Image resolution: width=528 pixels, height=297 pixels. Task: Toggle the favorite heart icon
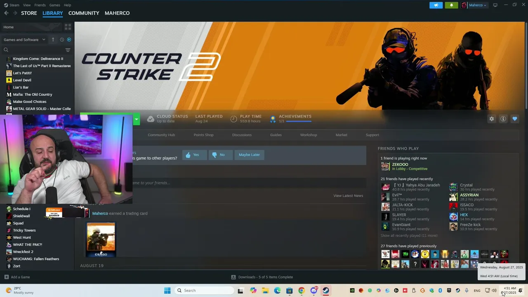[x=515, y=119]
